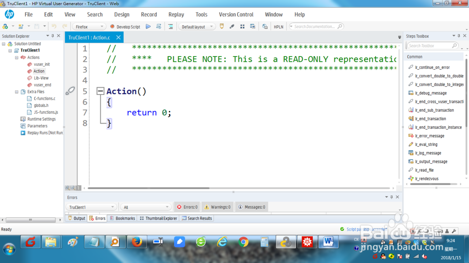Screen dimensions: 469x263
Task: Click the HP logo icon
Action: 9,14
